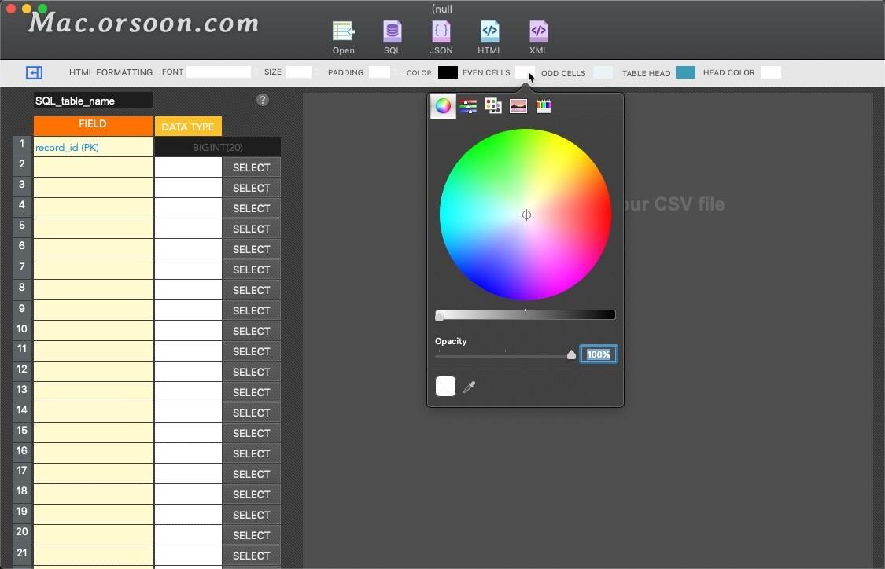The width and height of the screenshot is (885, 569).
Task: Open help question mark icon
Action: pyautogui.click(x=263, y=100)
